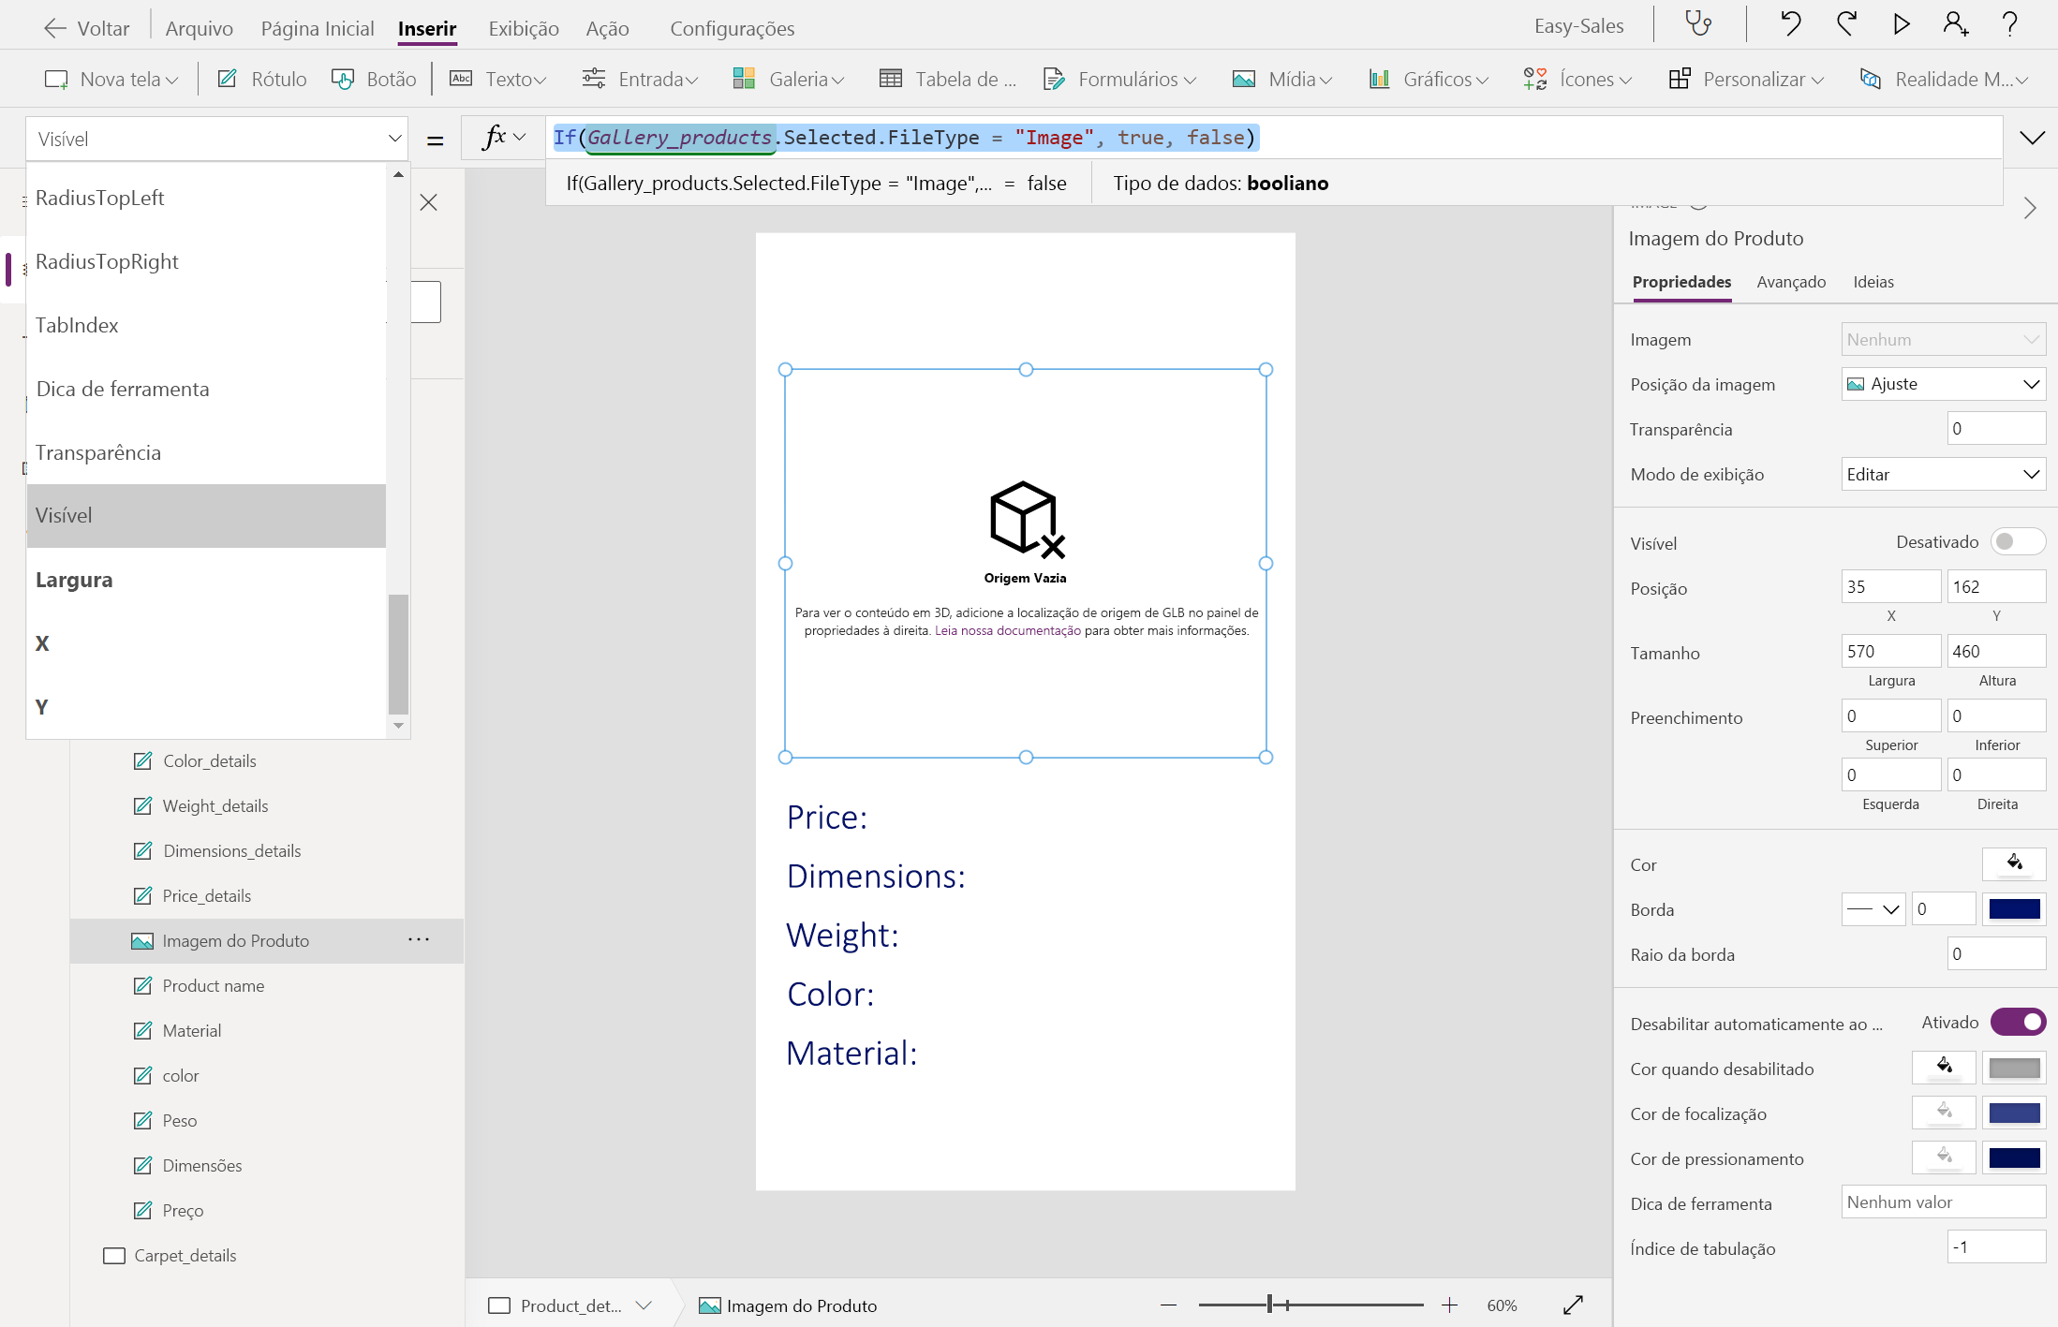Click Cor de pressionamento fill icon
The image size is (2058, 1327).
tap(1944, 1157)
